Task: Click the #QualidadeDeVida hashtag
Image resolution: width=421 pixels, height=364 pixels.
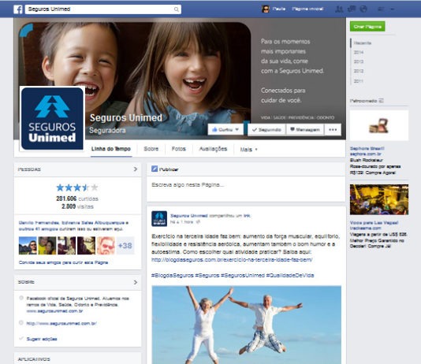Action: click(290, 275)
